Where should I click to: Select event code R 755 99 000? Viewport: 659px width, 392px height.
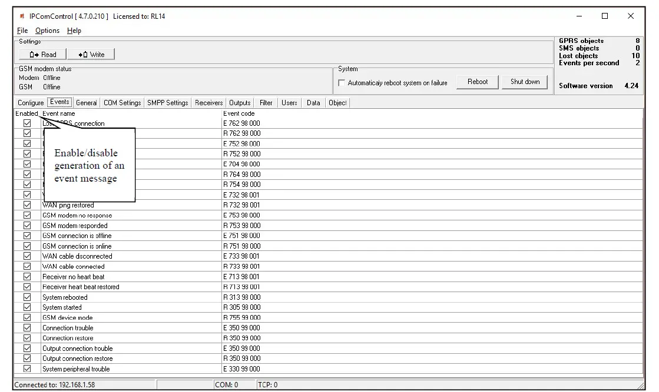[x=241, y=317]
